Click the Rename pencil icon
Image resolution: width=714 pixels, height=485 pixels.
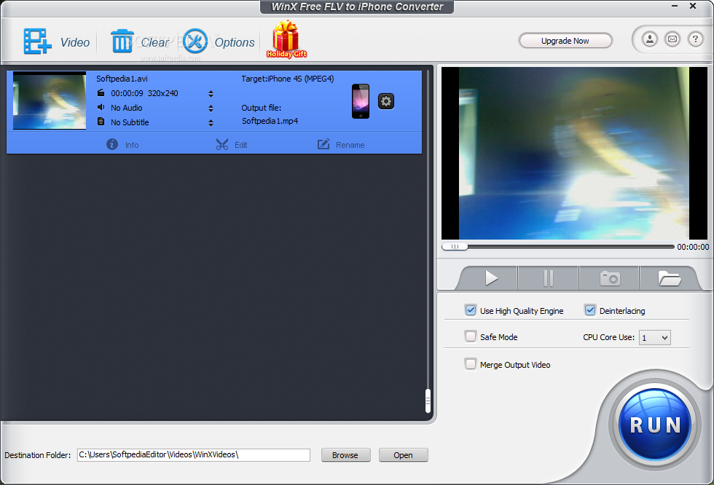coord(323,144)
